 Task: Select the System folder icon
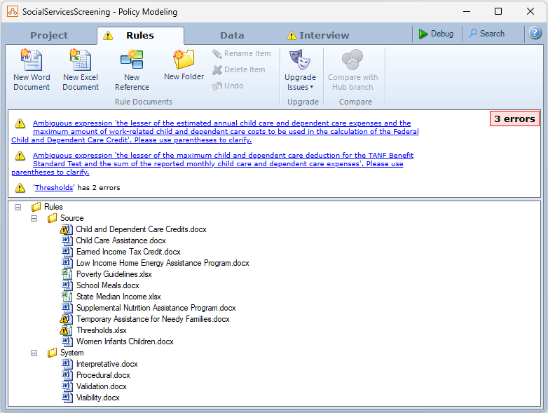coord(52,353)
